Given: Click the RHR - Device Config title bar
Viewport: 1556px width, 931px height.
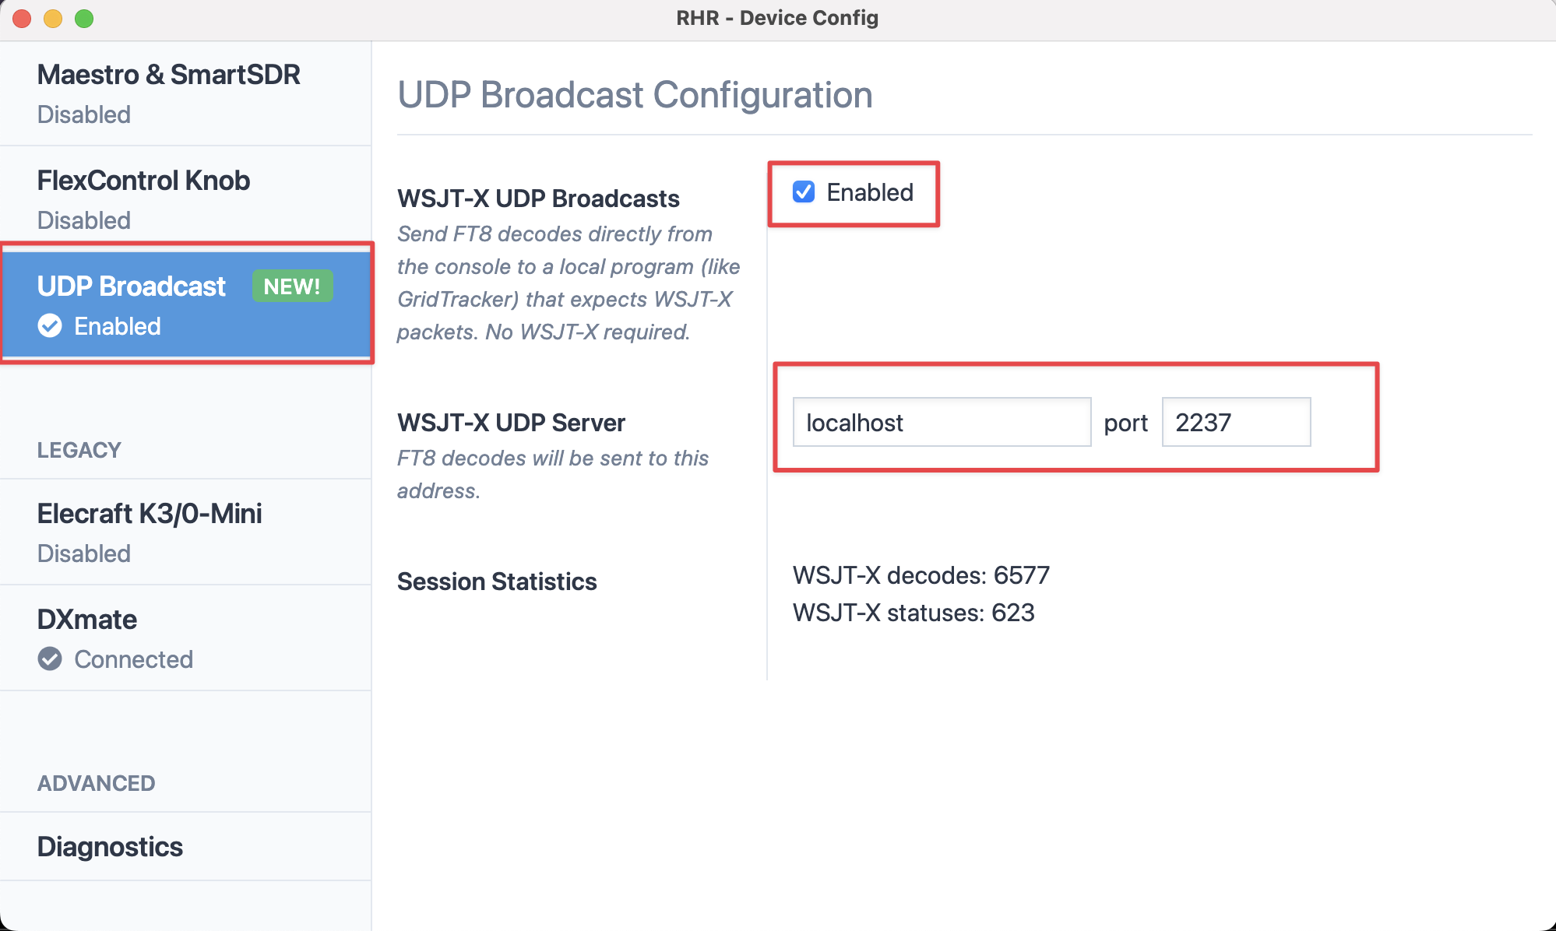Looking at the screenshot, I should [x=777, y=19].
